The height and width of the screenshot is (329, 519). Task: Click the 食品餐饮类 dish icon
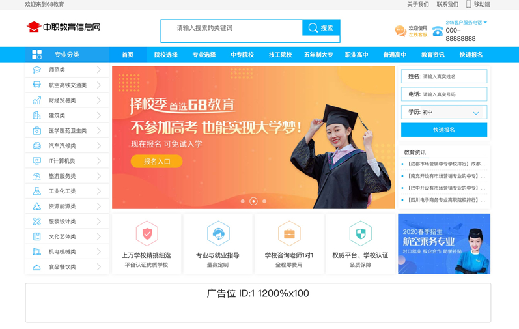click(x=36, y=266)
